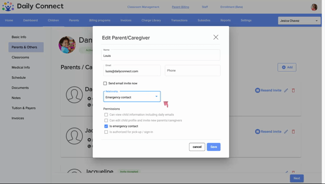The width and height of the screenshot is (325, 184).
Task: Click the plus icon on the Add button
Action: coord(284,67)
